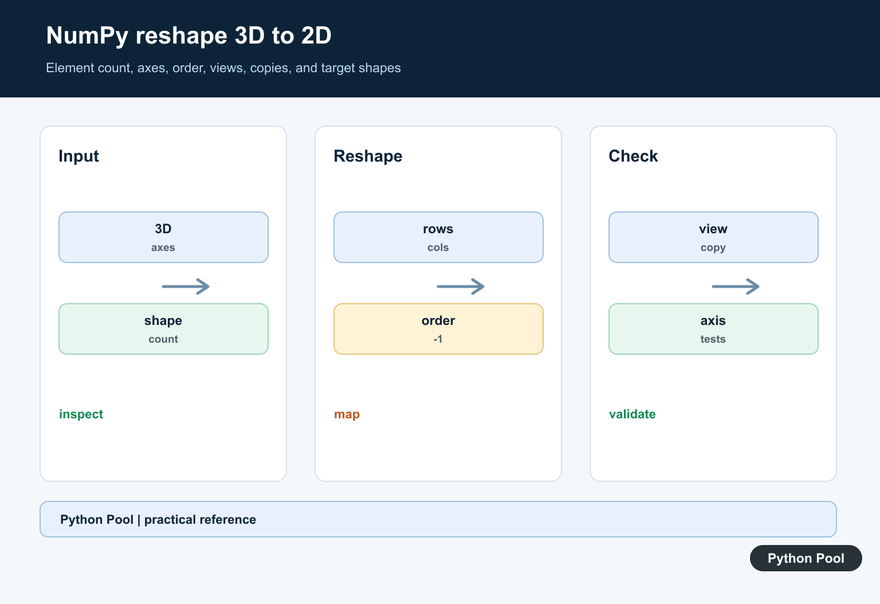
Task: Select the 'Check' card heading
Action: click(633, 156)
